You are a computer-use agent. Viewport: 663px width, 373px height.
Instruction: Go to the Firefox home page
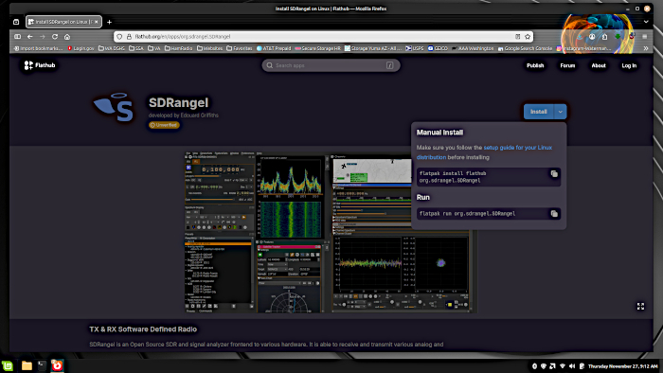tap(67, 37)
